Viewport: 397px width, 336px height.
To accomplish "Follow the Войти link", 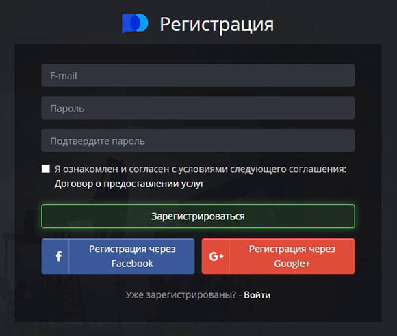I will 257,295.
